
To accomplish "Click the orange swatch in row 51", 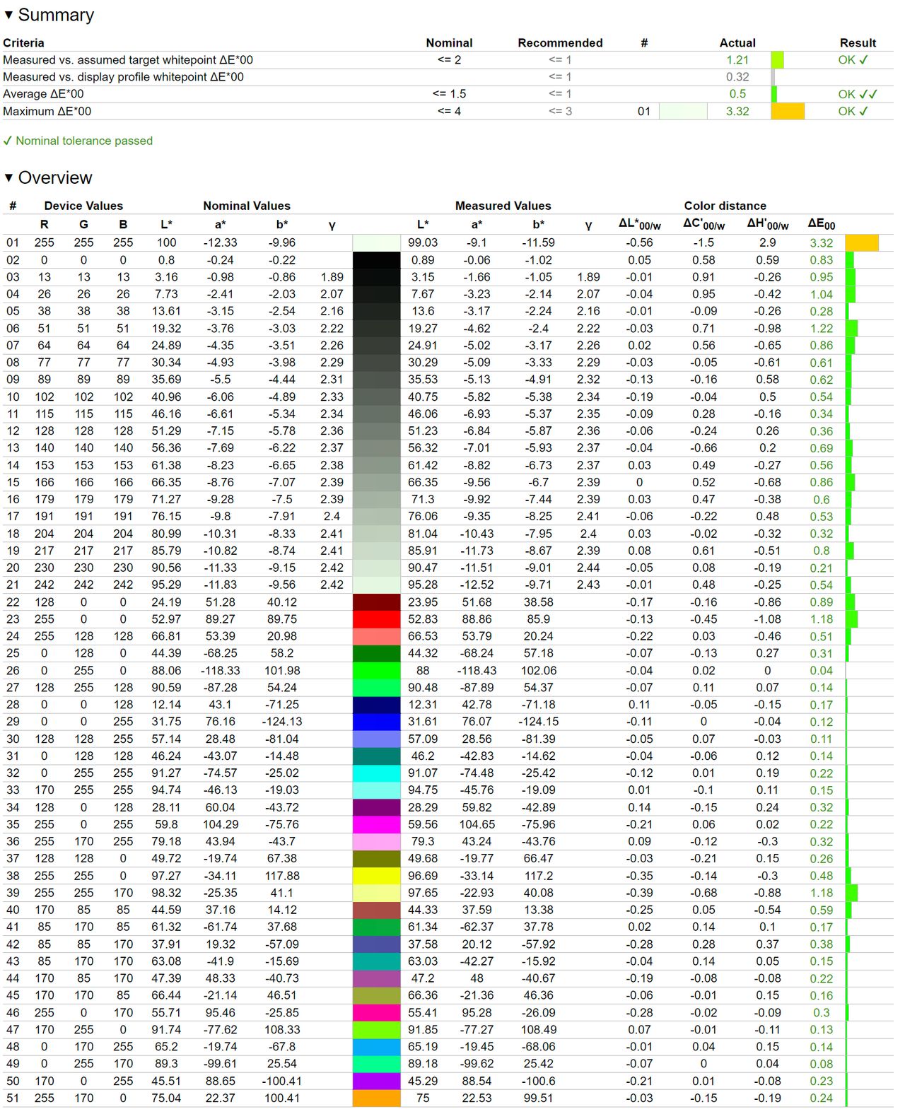I will coord(376,1098).
